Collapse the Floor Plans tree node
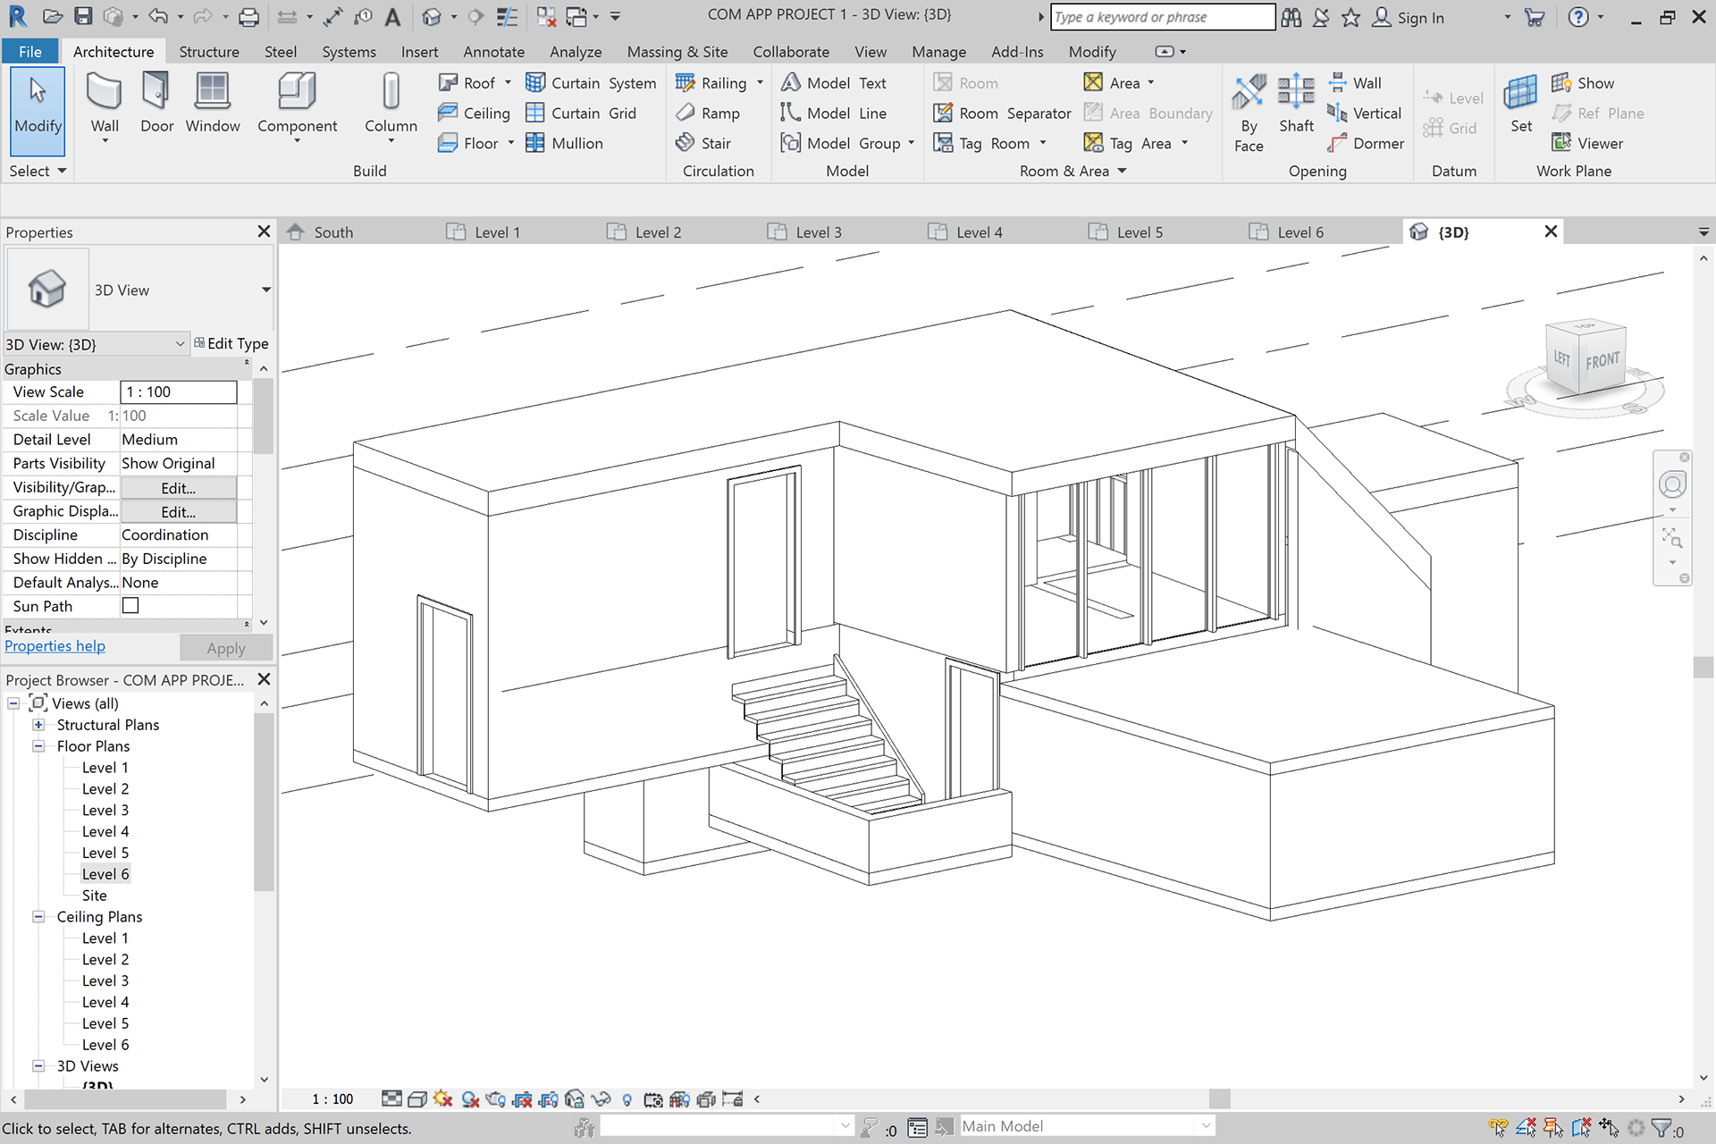The height and width of the screenshot is (1144, 1716). [38, 746]
